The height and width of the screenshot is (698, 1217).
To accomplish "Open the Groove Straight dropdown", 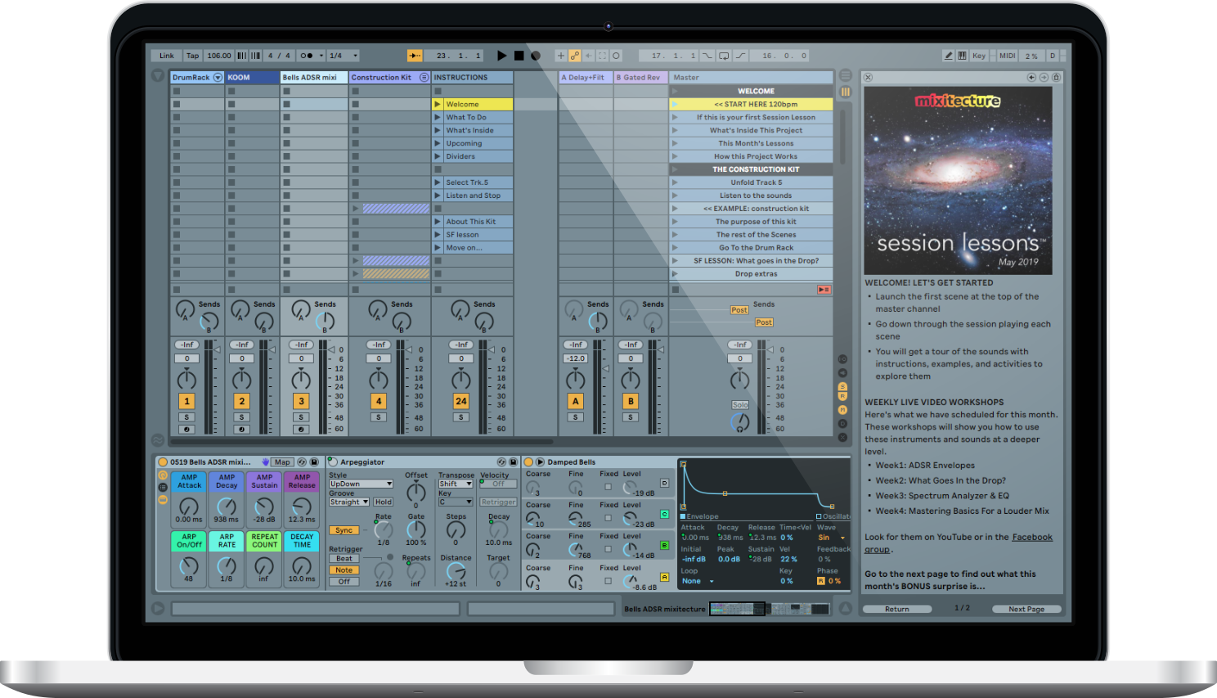I will tap(349, 502).
